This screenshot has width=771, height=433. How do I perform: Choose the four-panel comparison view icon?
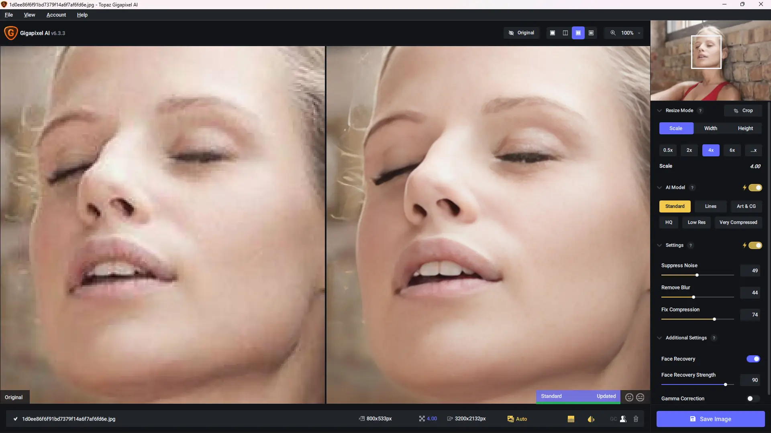591,33
